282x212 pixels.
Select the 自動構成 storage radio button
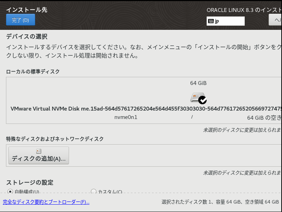tap(10, 192)
